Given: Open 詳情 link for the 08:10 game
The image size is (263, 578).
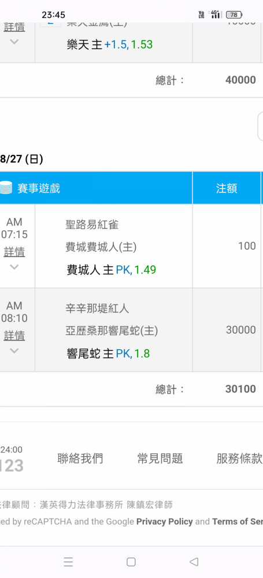Looking at the screenshot, I should 14,336.
